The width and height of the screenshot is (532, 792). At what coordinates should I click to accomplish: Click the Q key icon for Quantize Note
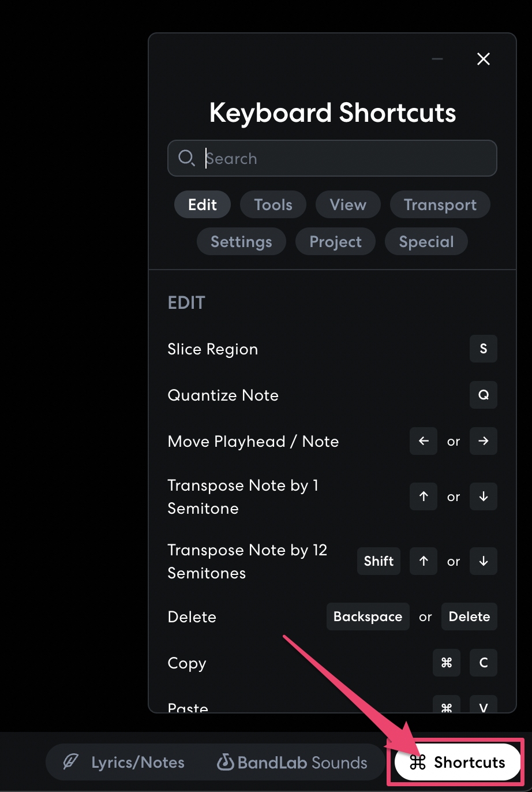click(x=484, y=395)
